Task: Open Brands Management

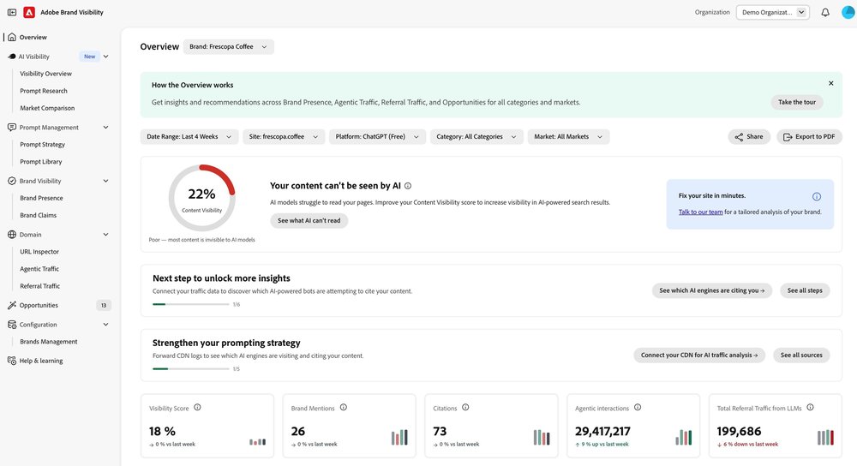Action: (49, 342)
